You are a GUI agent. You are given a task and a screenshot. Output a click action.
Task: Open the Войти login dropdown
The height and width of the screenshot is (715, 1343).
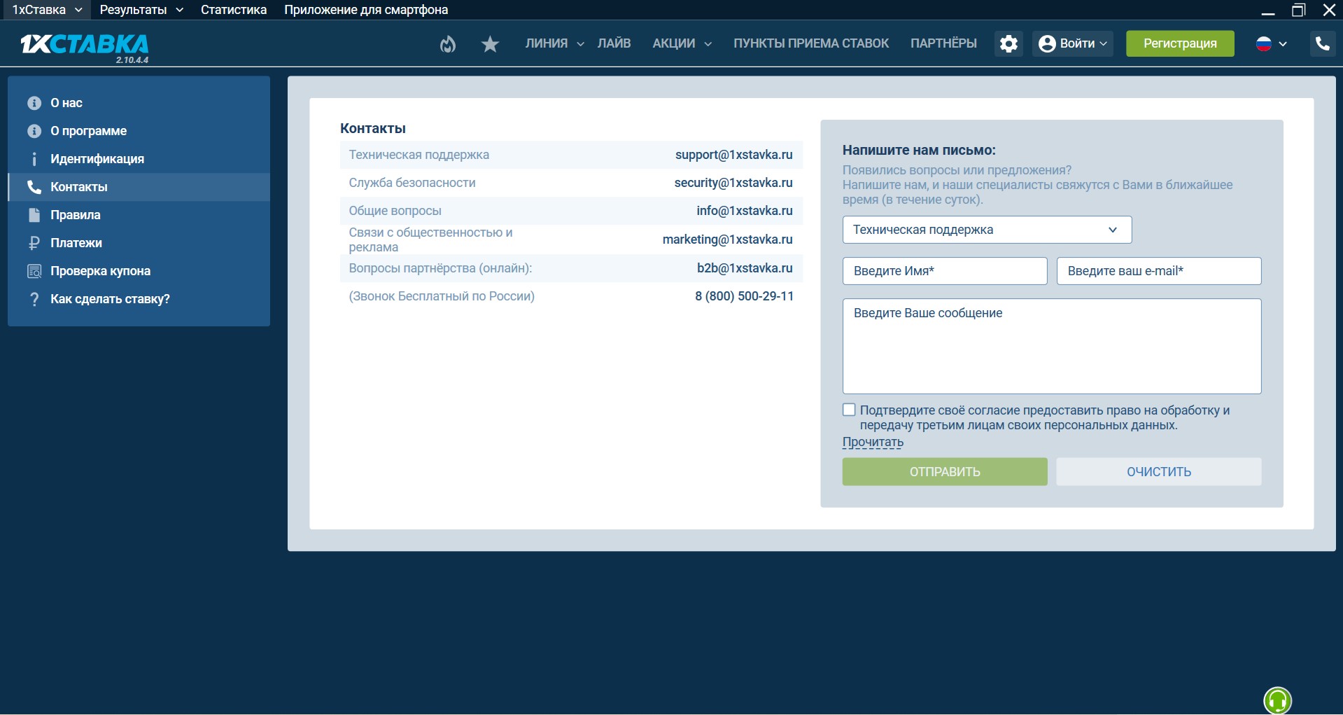1073,43
